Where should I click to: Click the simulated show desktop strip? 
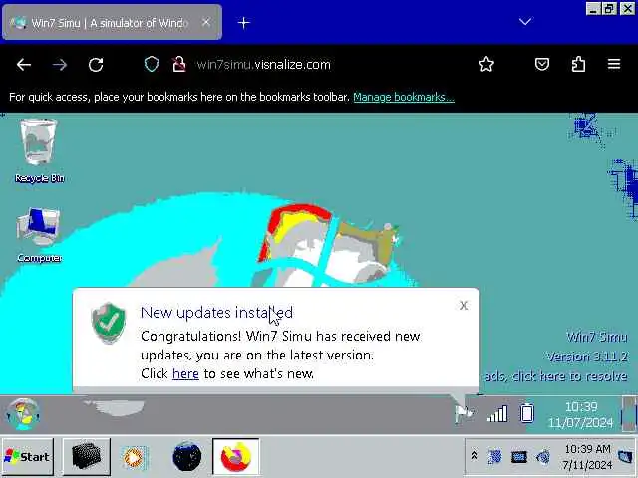(629, 414)
